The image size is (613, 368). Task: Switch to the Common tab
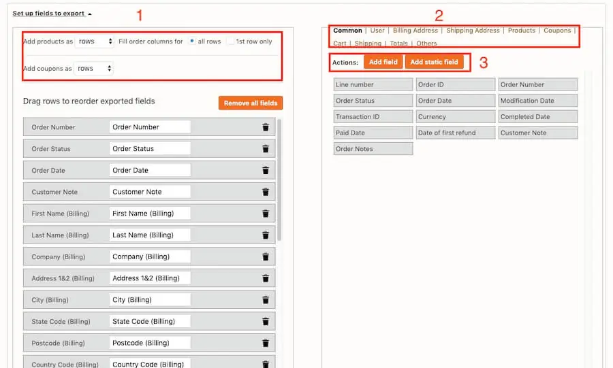[347, 31]
